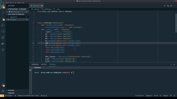Click the VS Code logo in the title bar
This screenshot has width=177, height=99.
point(1,1)
